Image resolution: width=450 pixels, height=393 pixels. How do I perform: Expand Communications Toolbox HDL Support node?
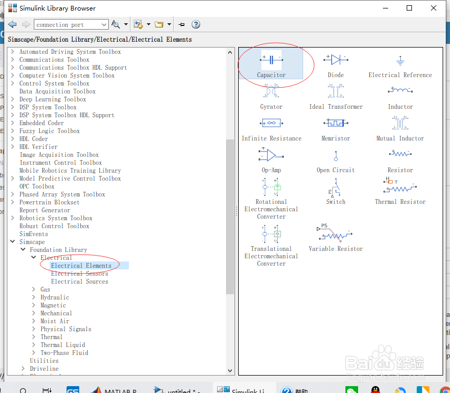(13, 68)
